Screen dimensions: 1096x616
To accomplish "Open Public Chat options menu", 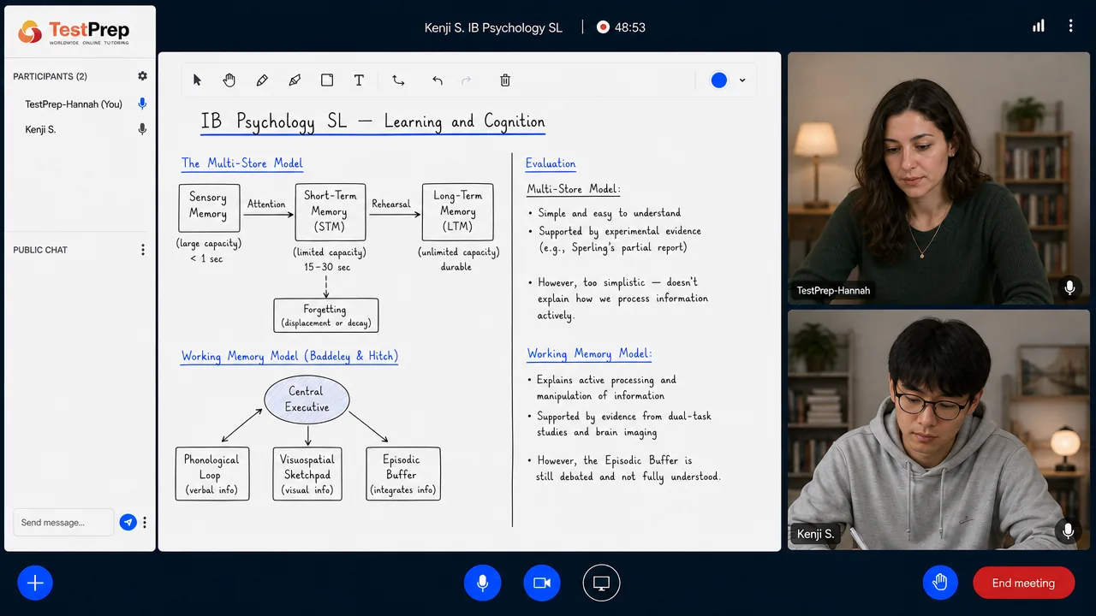I will pos(143,250).
